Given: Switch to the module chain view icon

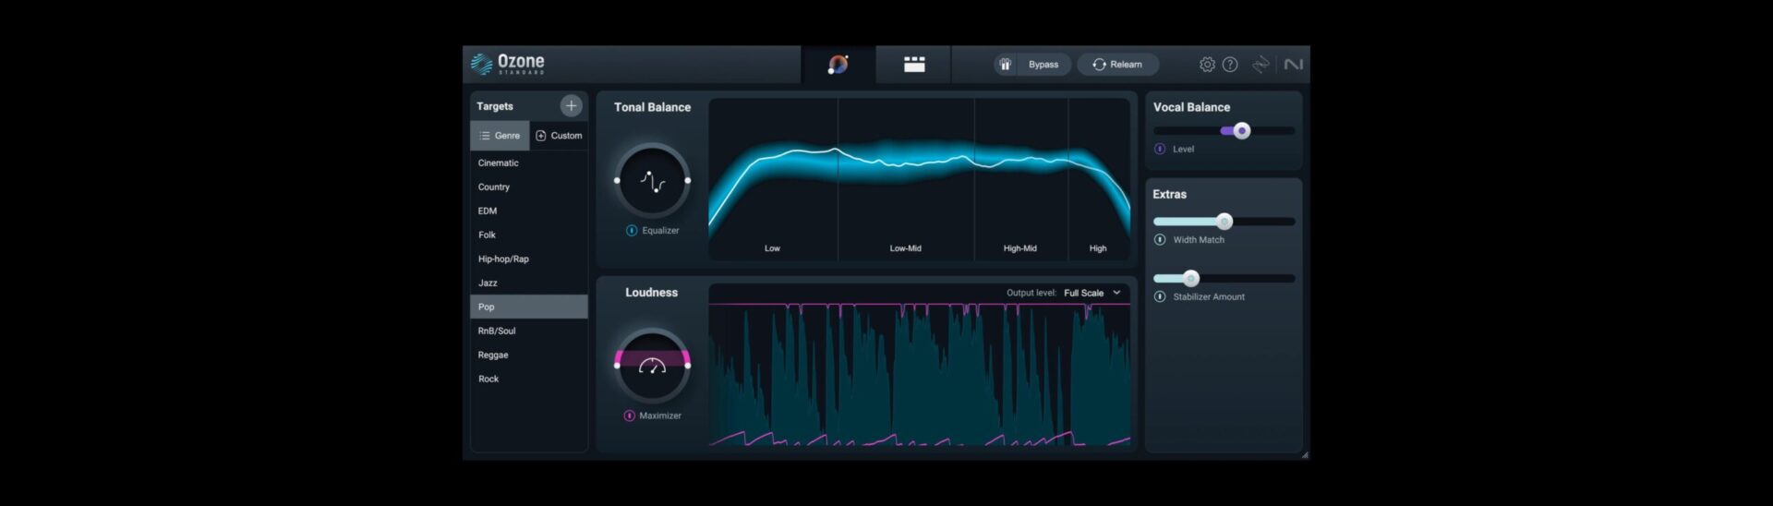Looking at the screenshot, I should point(913,65).
